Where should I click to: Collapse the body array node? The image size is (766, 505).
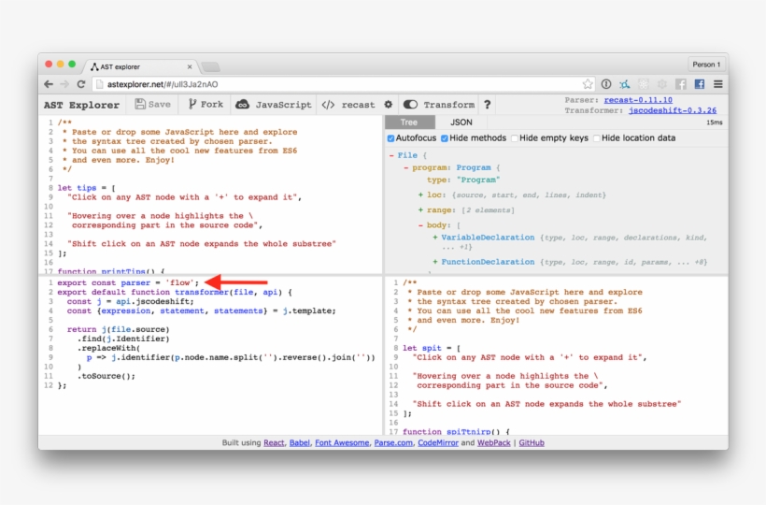click(x=420, y=225)
